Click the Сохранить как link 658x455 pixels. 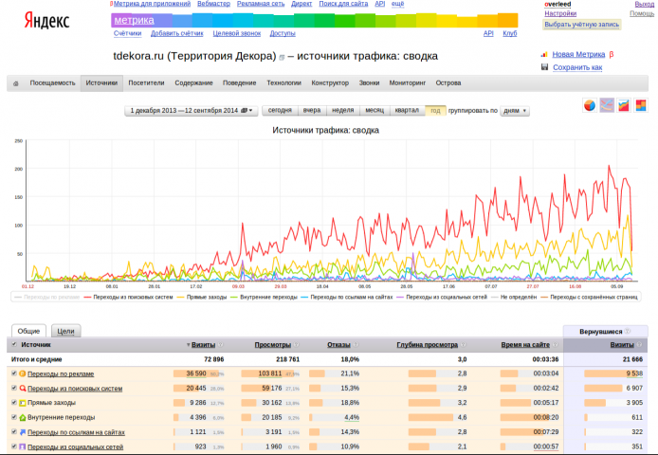(x=577, y=67)
